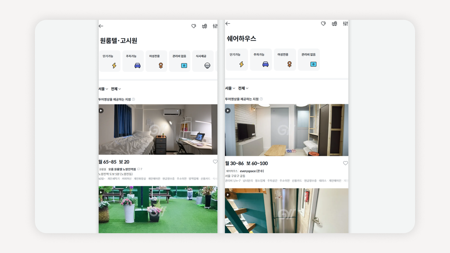Open map view icon on 쉐어하우스 screen

click(334, 24)
